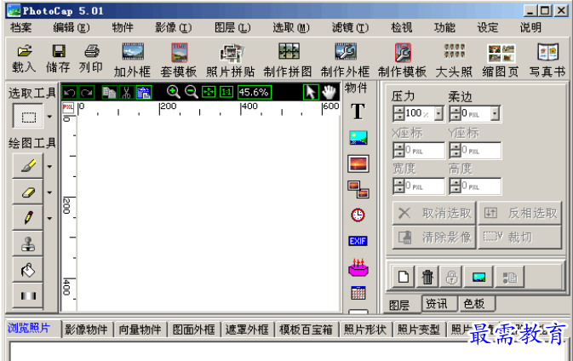Select the paint bucket fill tool

pos(28,270)
